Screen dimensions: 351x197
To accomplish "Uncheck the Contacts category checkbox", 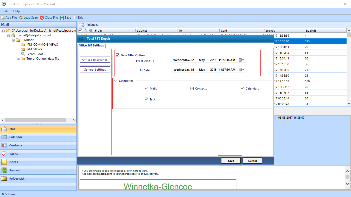I will click(192, 89).
